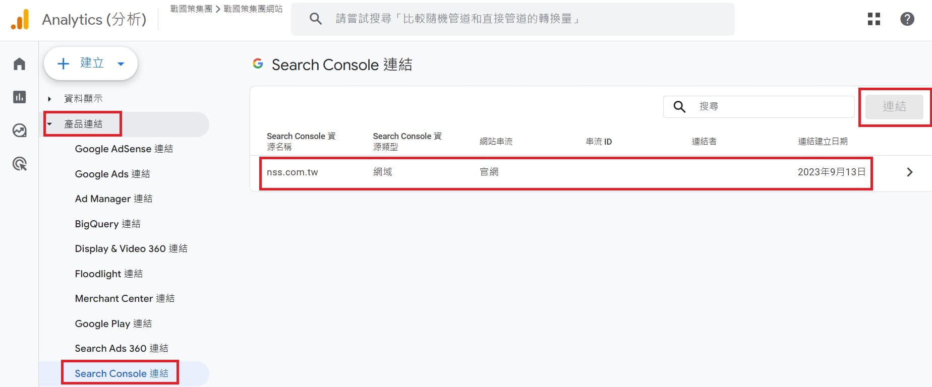Open Merchant Center 連結

pos(125,298)
